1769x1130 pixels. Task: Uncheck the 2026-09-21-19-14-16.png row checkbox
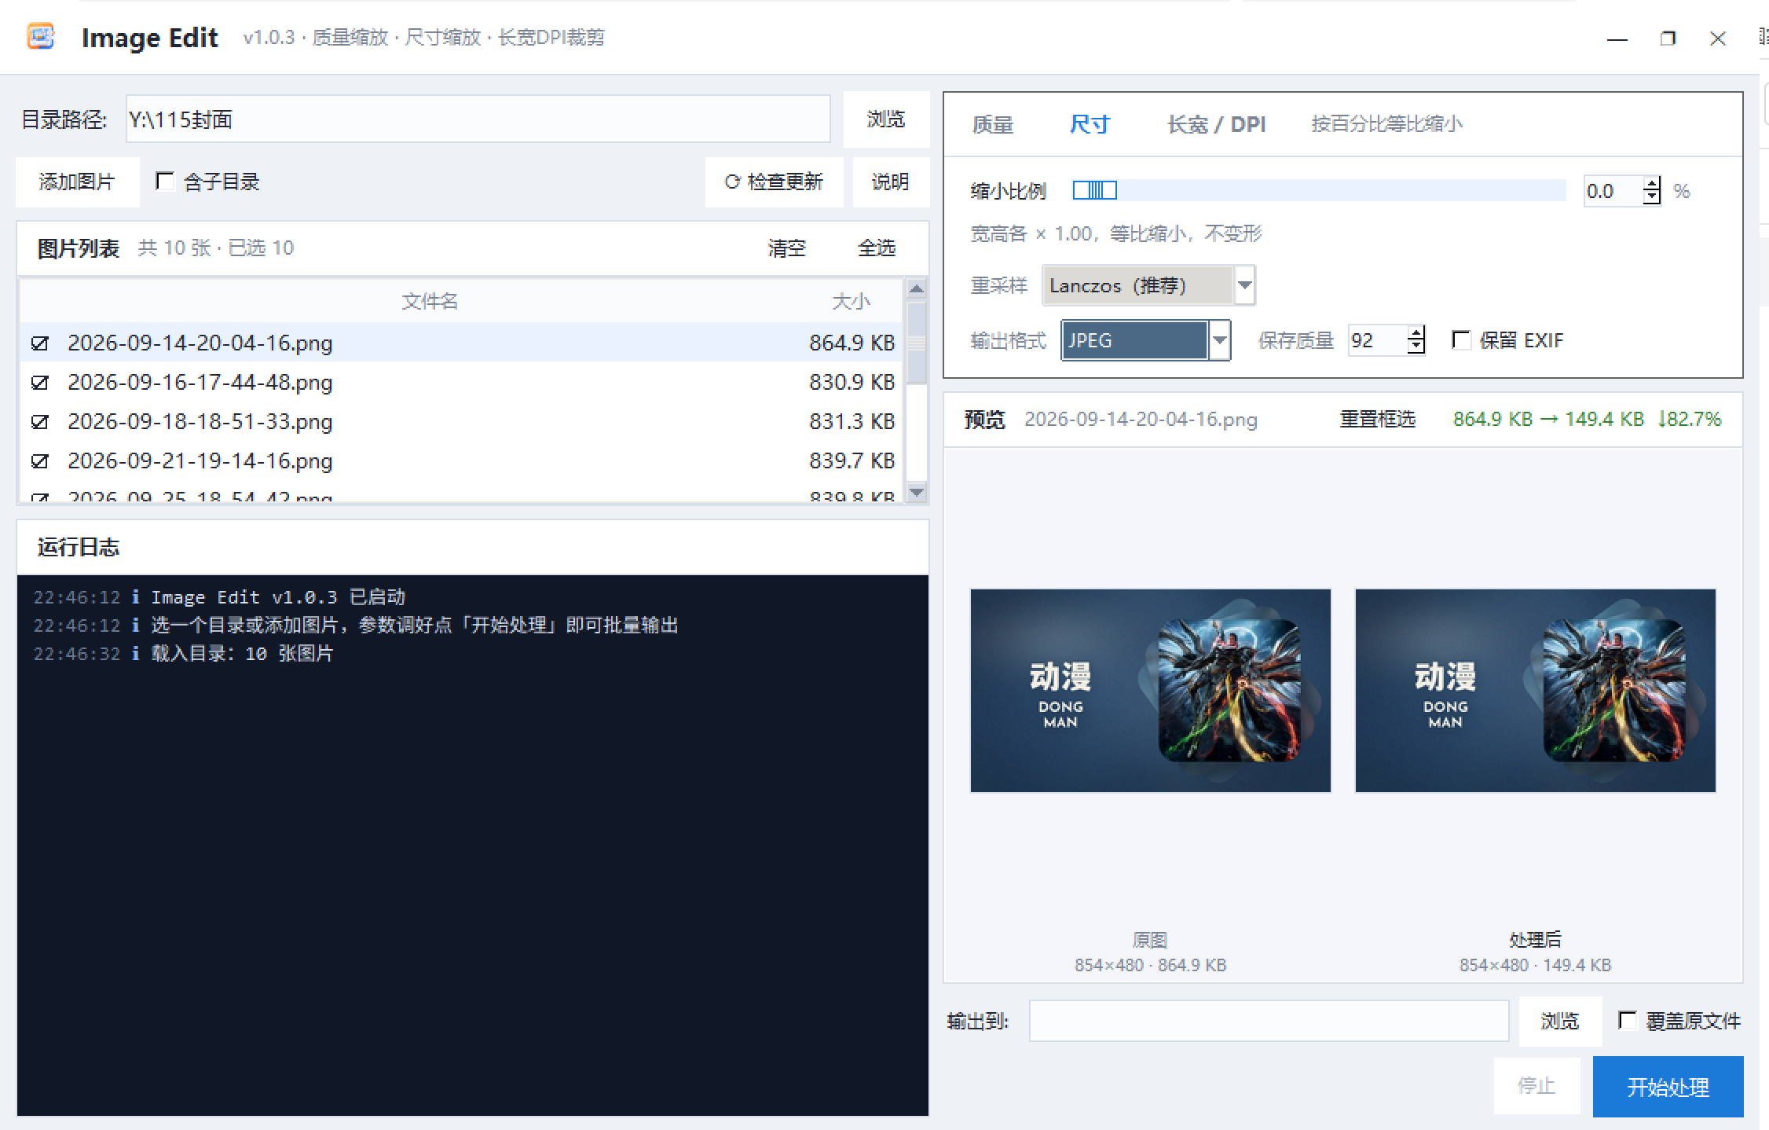[40, 461]
